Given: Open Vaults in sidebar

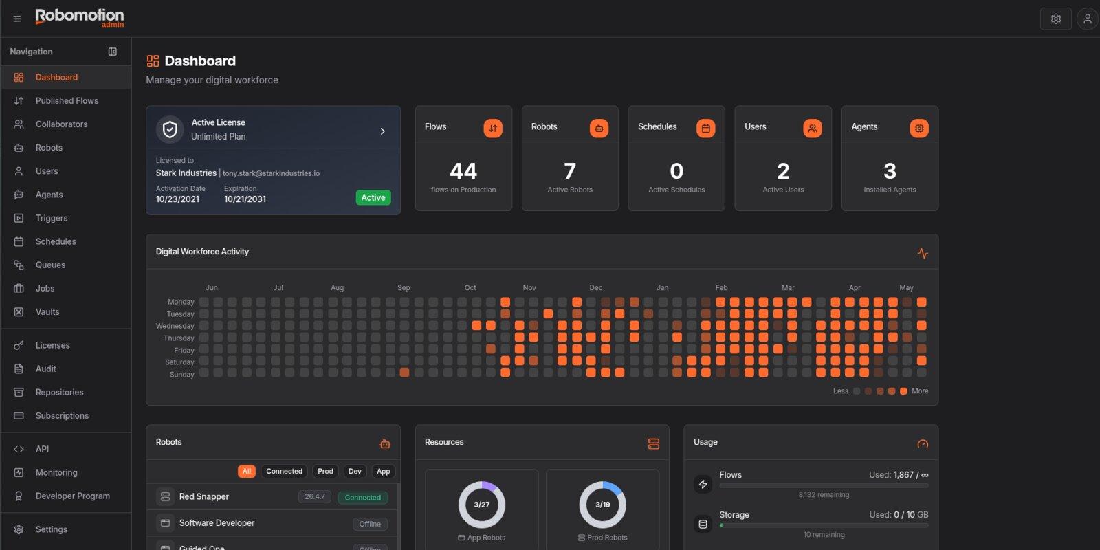Looking at the screenshot, I should pyautogui.click(x=66, y=311).
